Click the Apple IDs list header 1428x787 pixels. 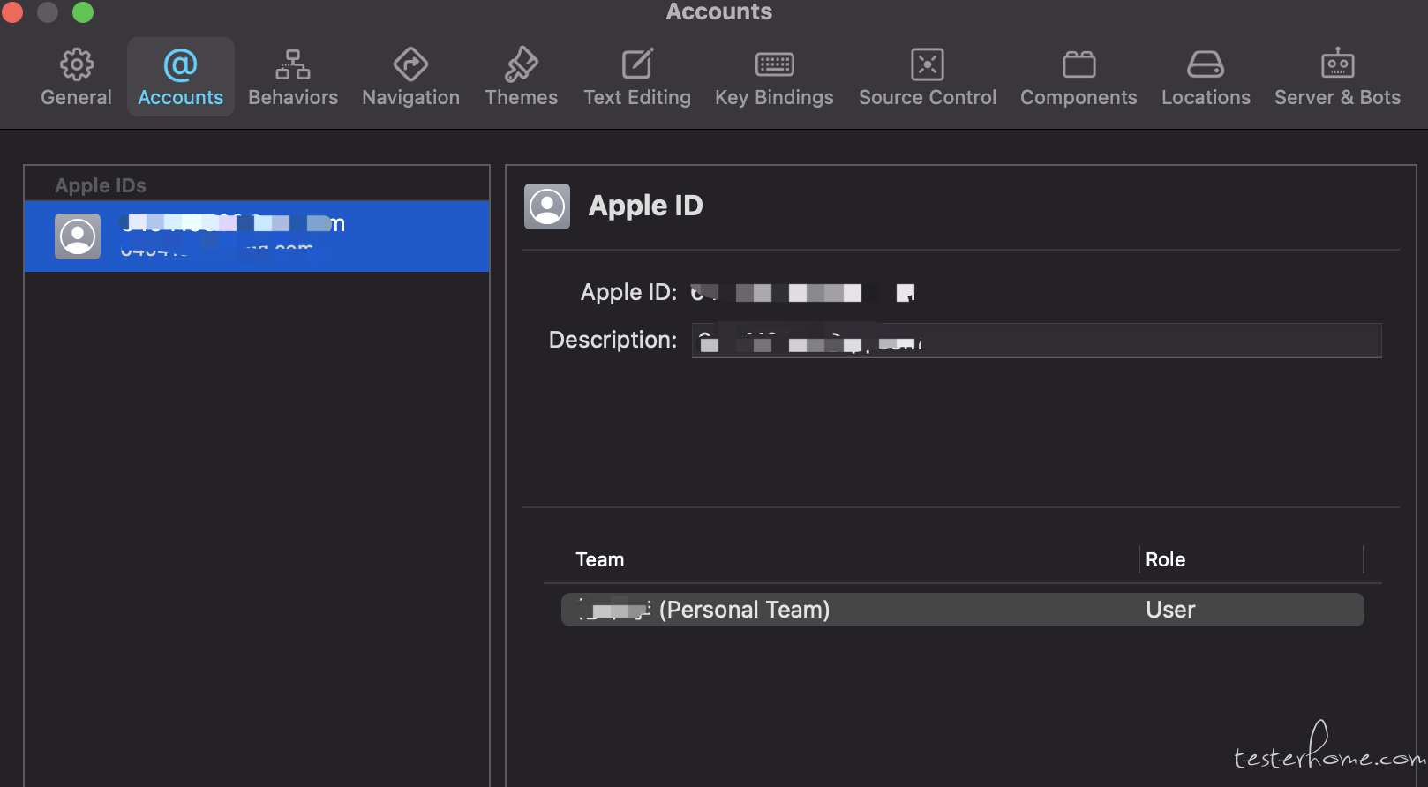[x=101, y=185]
